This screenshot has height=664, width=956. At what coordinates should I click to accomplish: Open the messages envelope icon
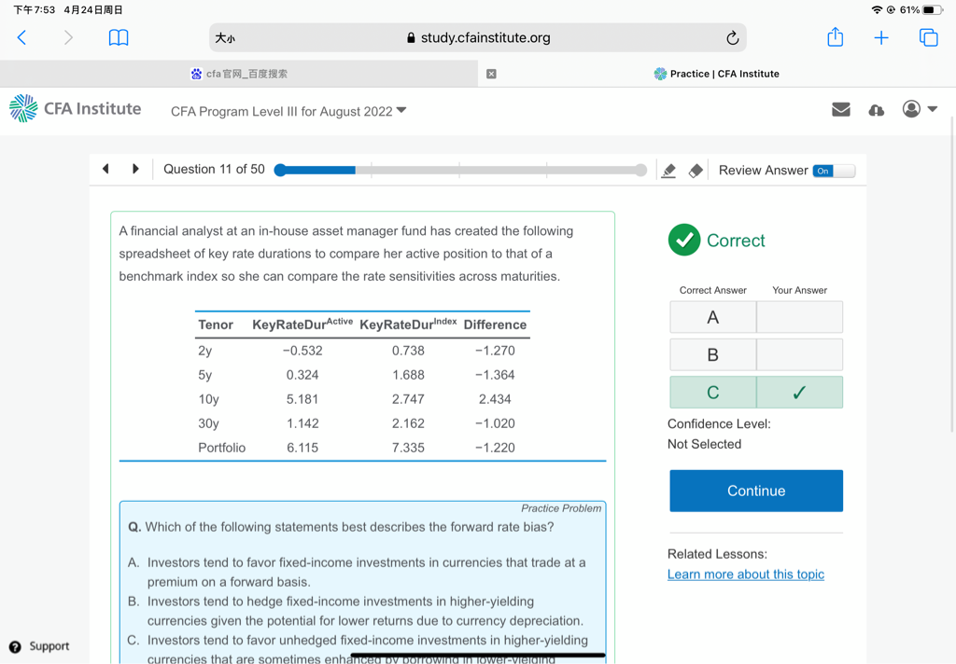(841, 110)
